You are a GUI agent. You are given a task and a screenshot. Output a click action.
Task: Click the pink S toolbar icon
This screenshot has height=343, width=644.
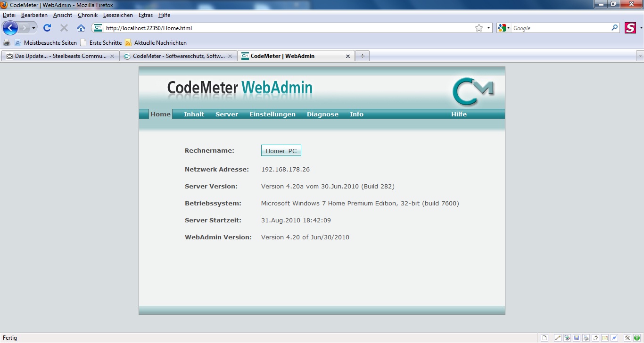tap(630, 28)
